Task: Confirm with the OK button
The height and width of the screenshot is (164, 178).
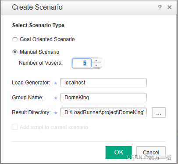Action: pos(119,152)
